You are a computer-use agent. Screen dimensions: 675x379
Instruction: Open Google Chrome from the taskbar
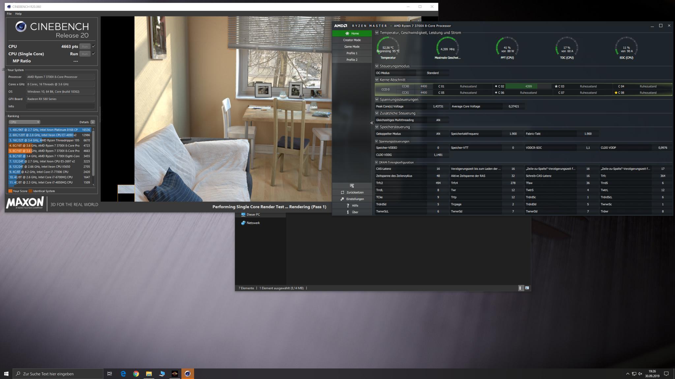click(136, 374)
